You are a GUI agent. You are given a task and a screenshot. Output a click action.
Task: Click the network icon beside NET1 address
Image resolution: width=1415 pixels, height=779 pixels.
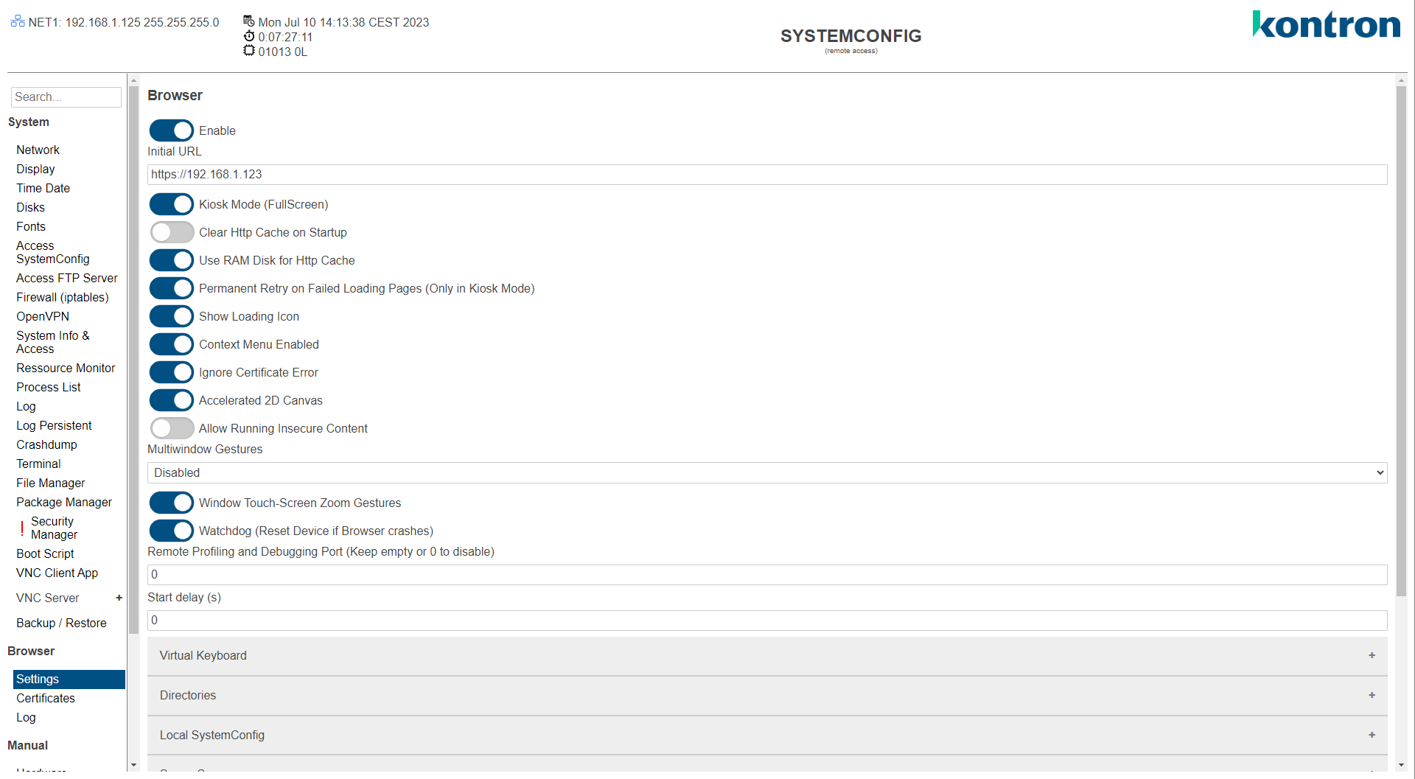click(x=18, y=21)
